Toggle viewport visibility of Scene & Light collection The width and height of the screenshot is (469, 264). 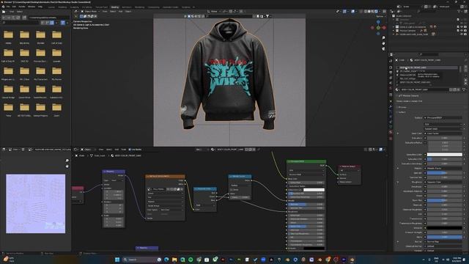click(462, 27)
